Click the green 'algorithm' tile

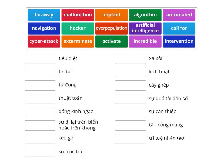point(145,15)
